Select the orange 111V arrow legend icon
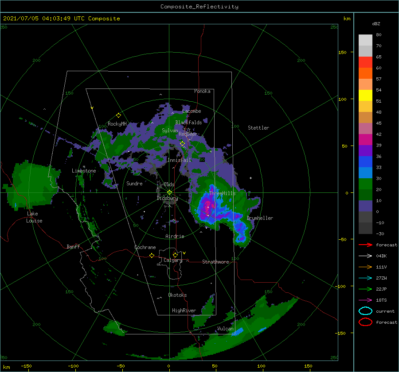 pyautogui.click(x=365, y=267)
